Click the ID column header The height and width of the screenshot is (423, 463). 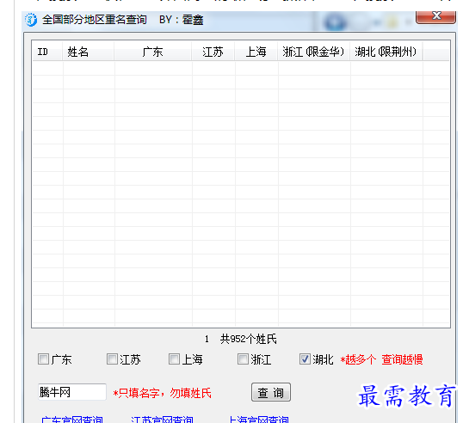[x=47, y=52]
